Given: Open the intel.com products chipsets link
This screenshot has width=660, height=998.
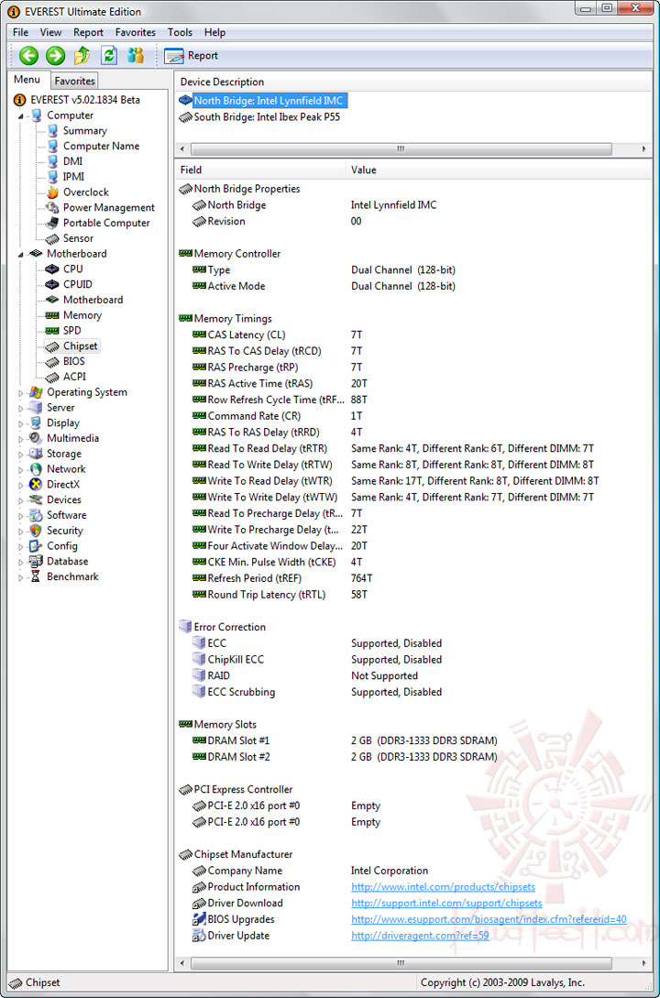Looking at the screenshot, I should pyautogui.click(x=443, y=886).
